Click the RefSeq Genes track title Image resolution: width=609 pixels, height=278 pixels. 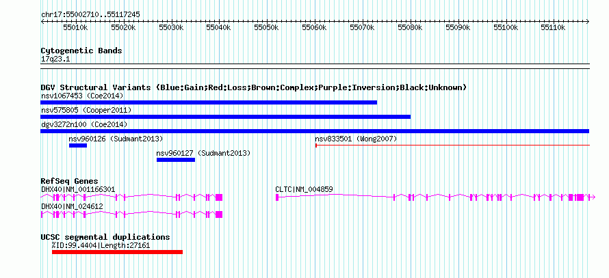(x=70, y=181)
